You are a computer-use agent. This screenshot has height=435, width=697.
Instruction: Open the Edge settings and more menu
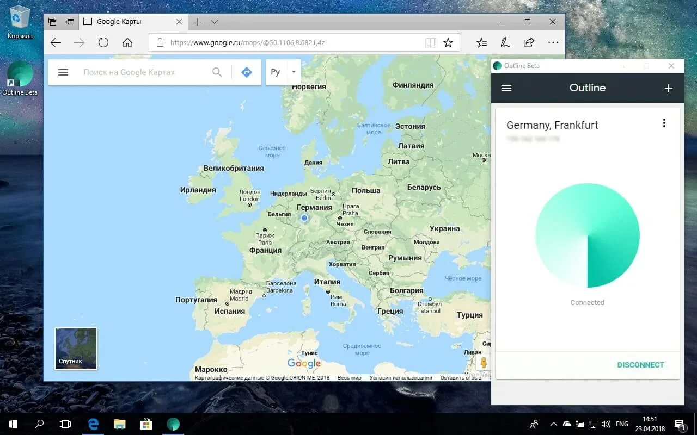pos(553,42)
